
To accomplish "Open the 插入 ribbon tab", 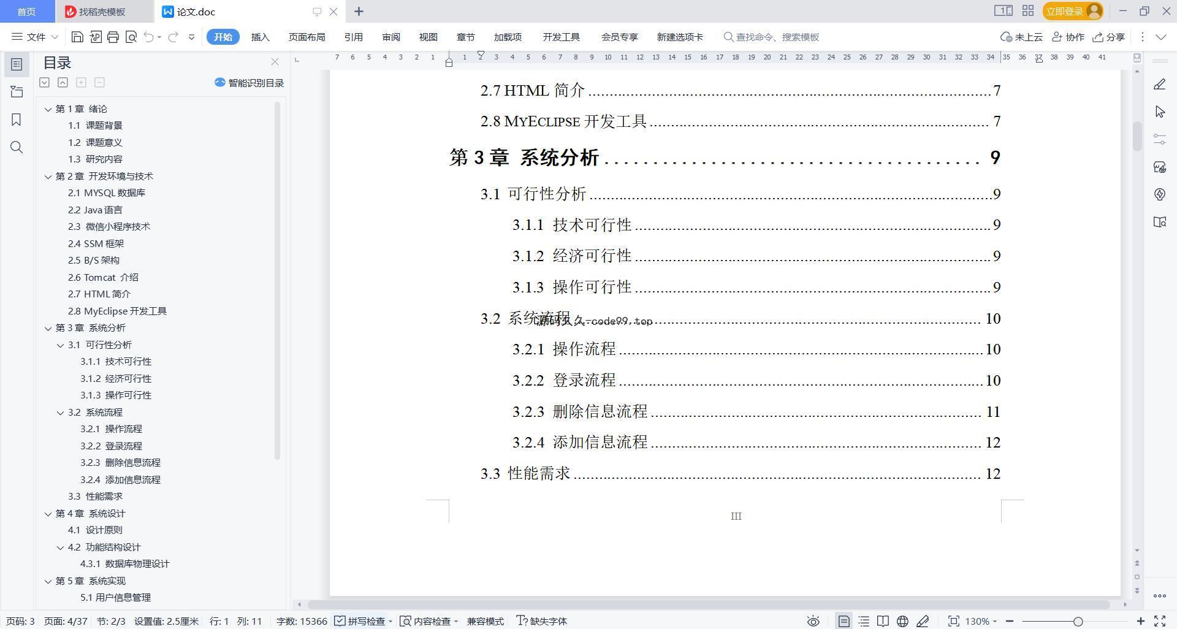I will click(x=260, y=37).
